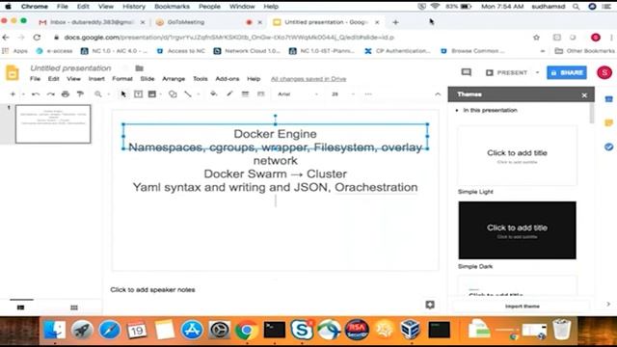Open VirtualBox from the Dock
The width and height of the screenshot is (617, 347).
pos(411,329)
